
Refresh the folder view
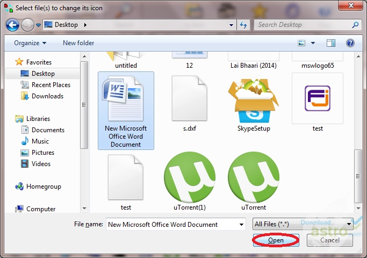click(243, 25)
